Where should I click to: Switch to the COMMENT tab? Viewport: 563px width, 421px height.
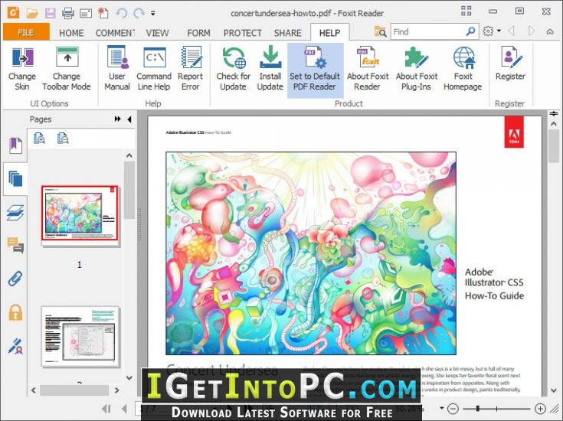click(x=115, y=33)
